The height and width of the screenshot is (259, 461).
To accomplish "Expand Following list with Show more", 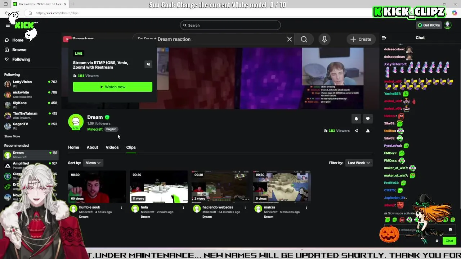I will click(12, 136).
